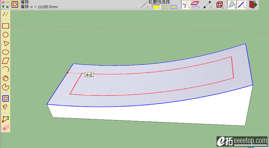Choose the Triangle polygon tool
Screen dimensions: 269x148
pos(6,43)
